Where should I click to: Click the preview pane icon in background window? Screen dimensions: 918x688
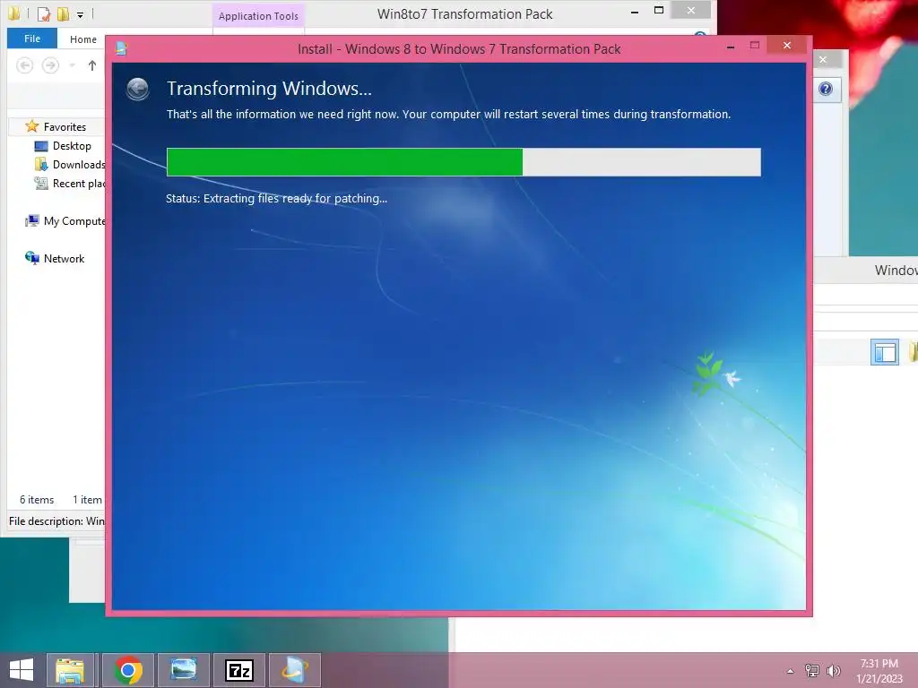885,352
